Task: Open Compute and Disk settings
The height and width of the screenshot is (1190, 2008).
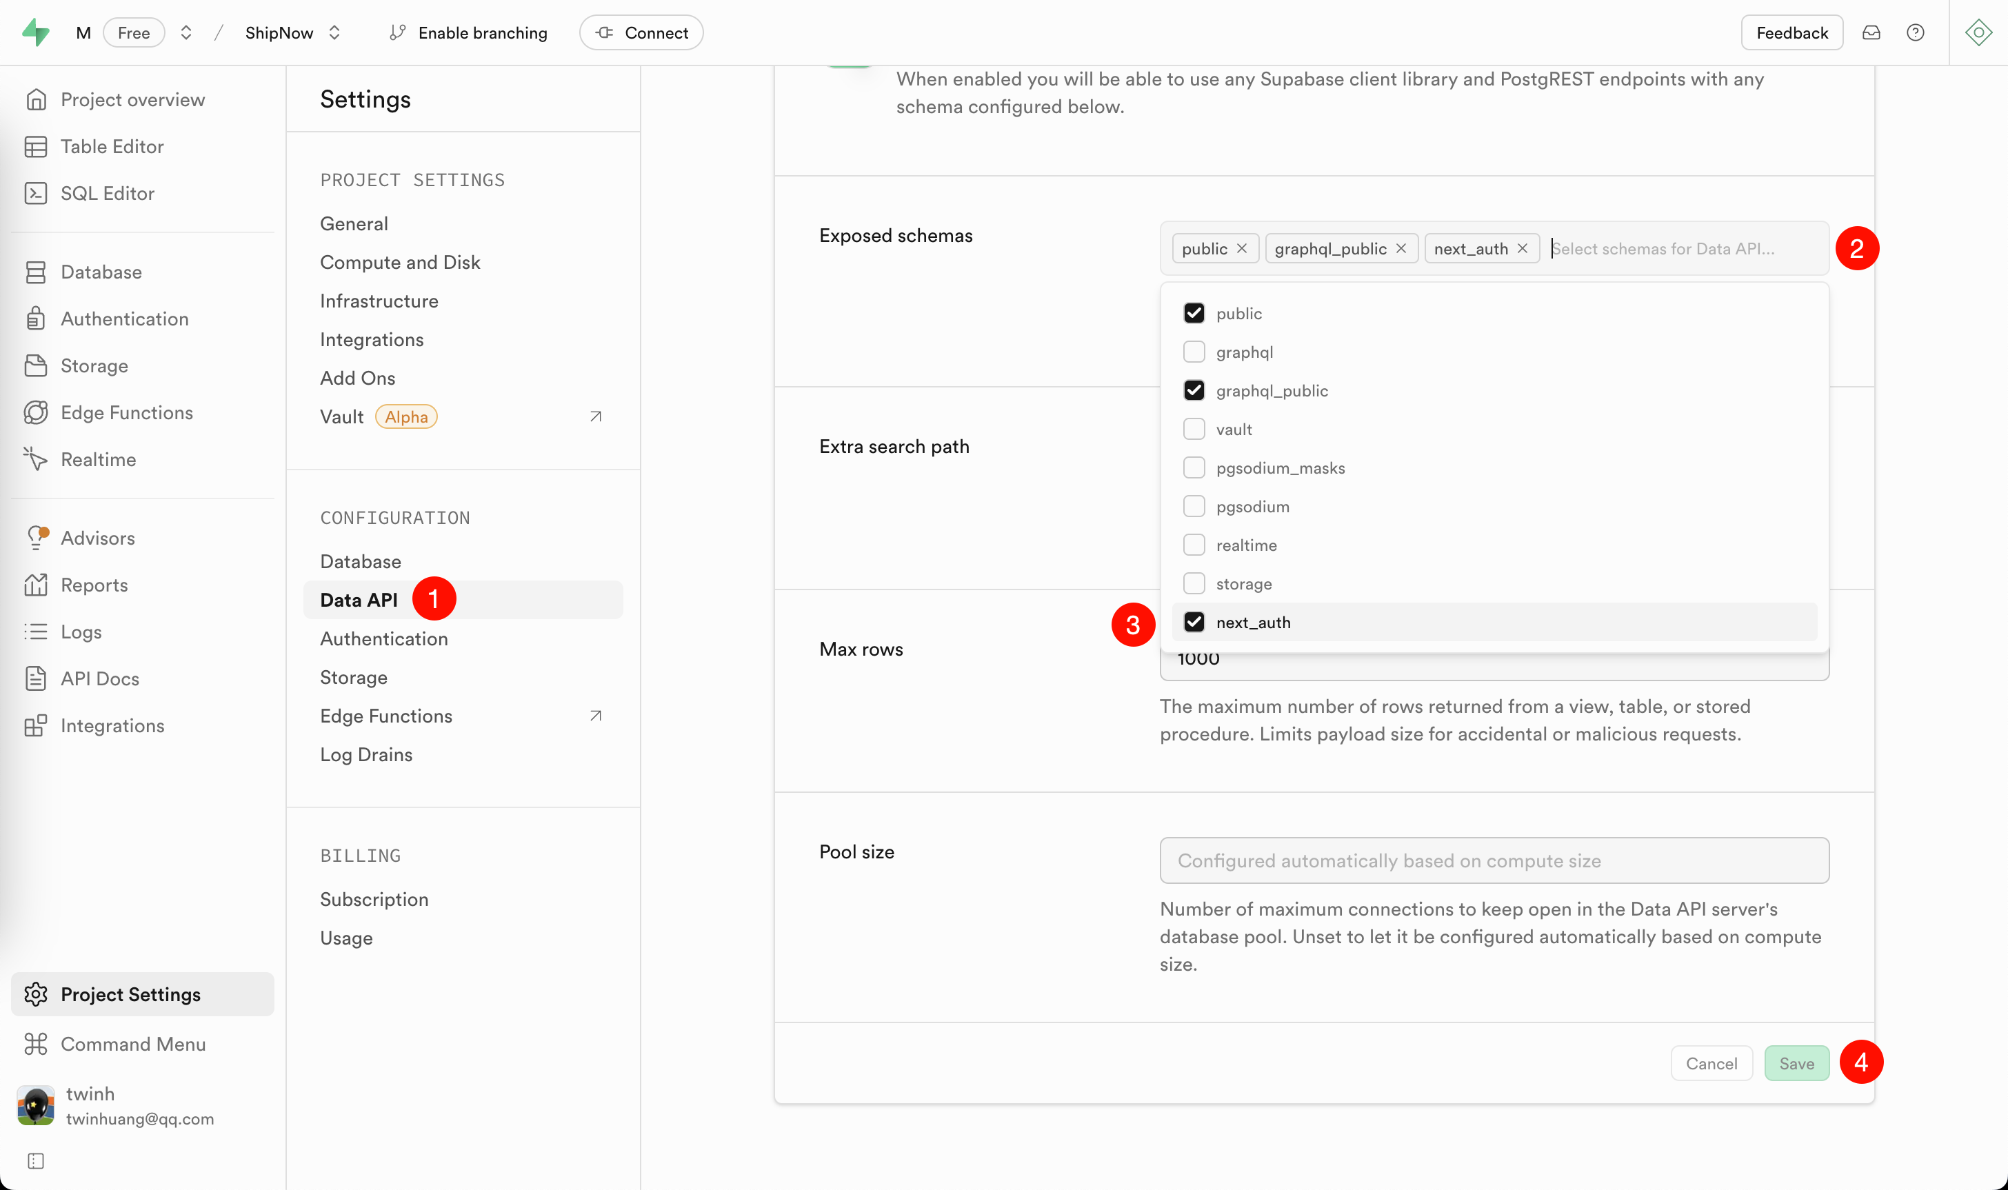Action: tap(399, 262)
